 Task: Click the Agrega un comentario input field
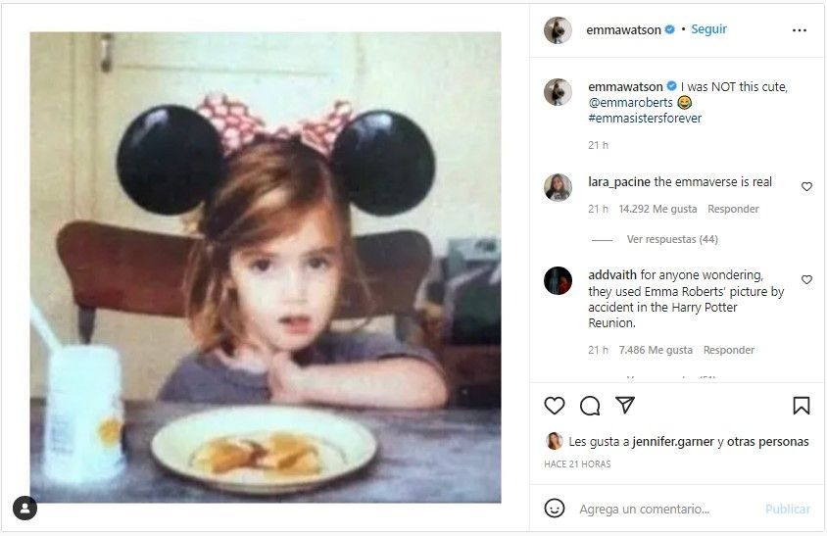pos(657,510)
